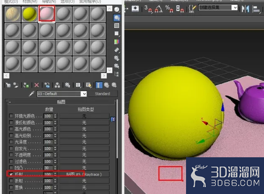
Task: Enable the 自发光 map checkbox
Action: (11, 148)
